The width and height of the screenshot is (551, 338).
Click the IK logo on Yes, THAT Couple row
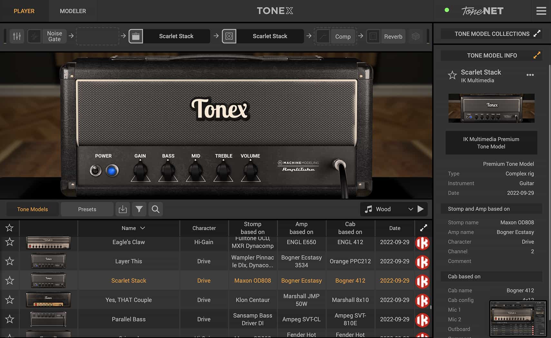point(422,301)
